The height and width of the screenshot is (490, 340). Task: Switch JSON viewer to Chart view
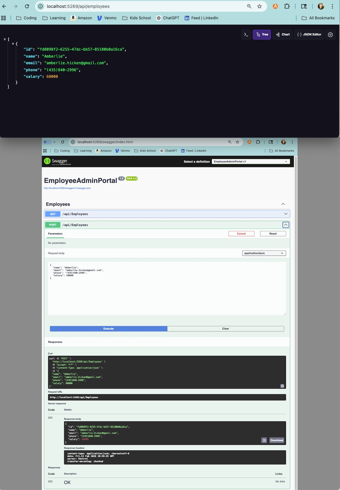click(283, 35)
